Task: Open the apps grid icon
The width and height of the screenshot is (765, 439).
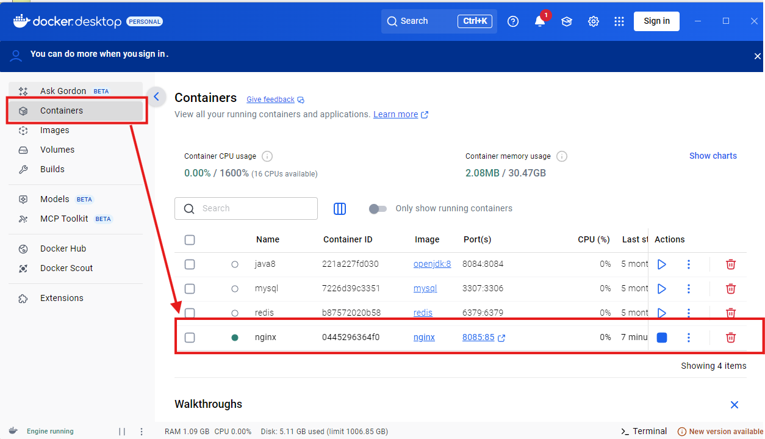Action: [619, 21]
